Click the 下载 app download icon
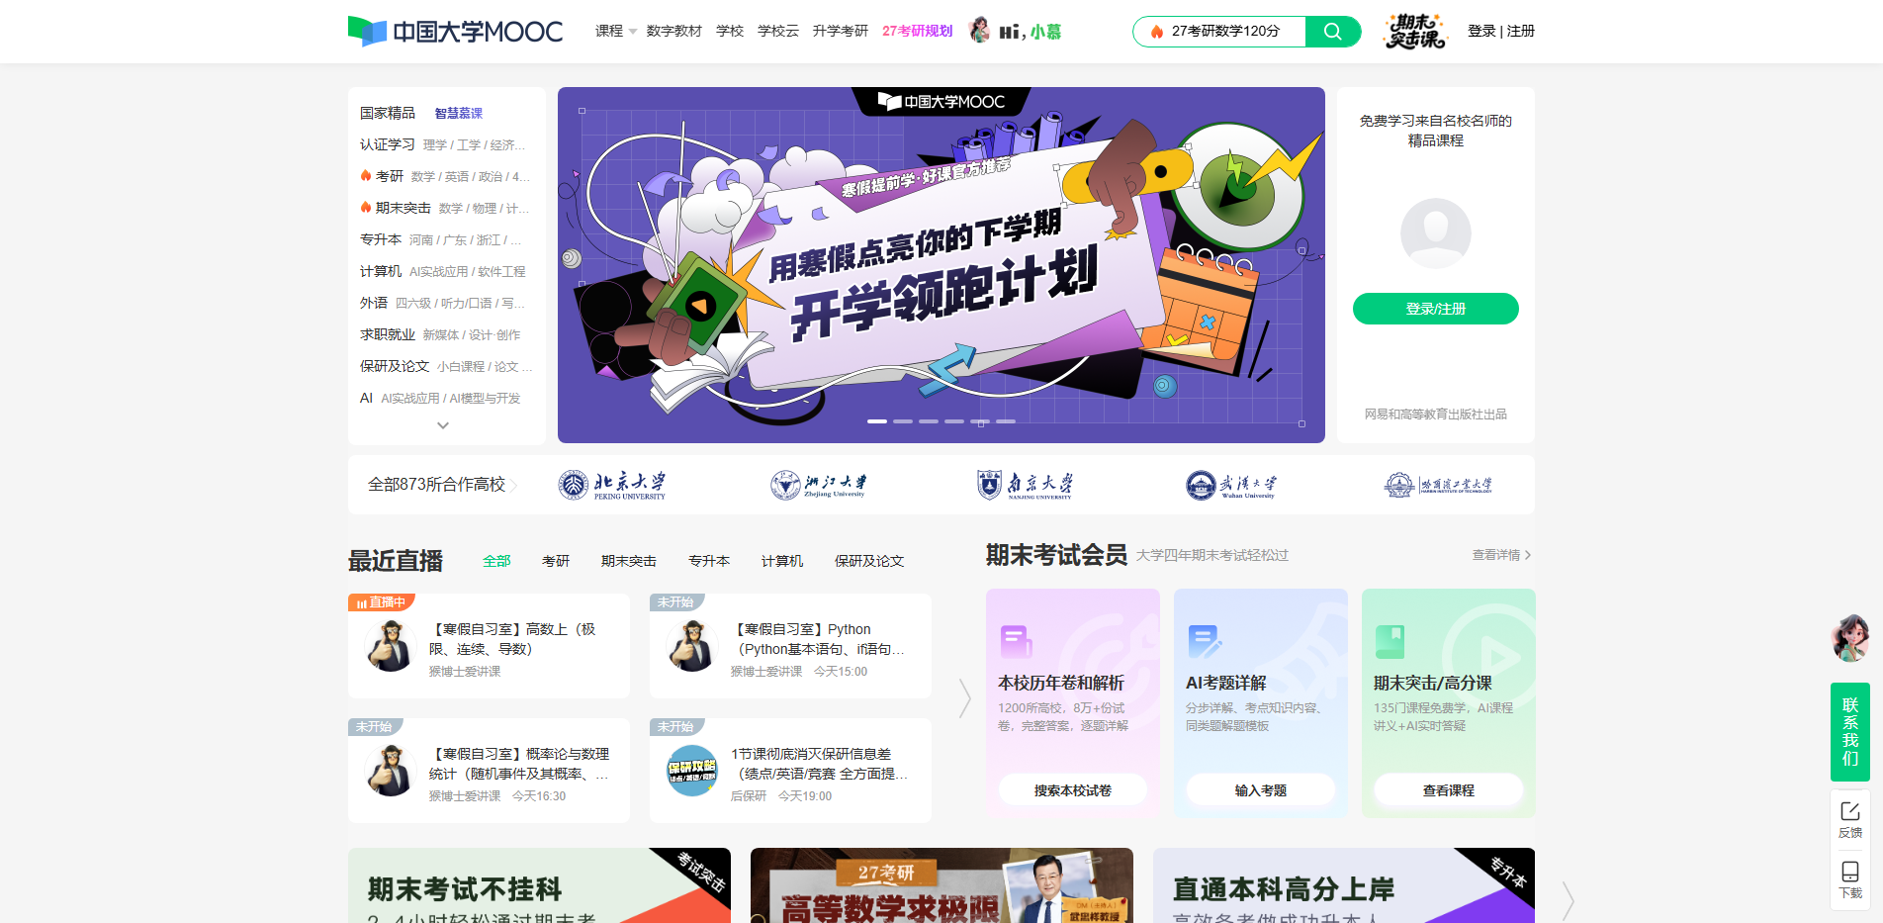Screen dimensions: 1883x923 [1849, 878]
